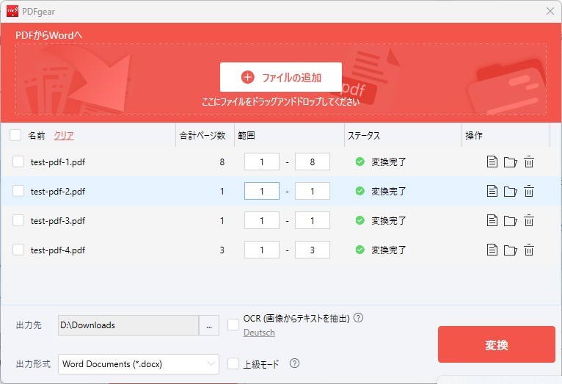562x384 pixels.
Task: Delete test-pdf-1.pdf from the list
Action: (529, 162)
